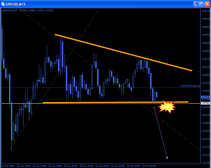Click price scale value 1.58715
This screenshot has height=168, width=211.
[x=206, y=11]
